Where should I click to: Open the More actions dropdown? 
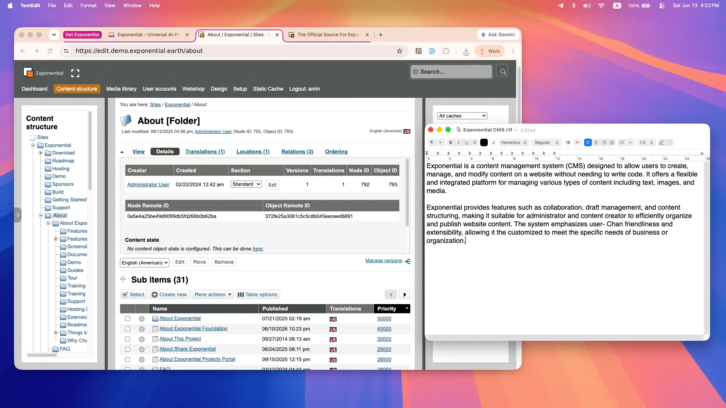click(x=213, y=295)
